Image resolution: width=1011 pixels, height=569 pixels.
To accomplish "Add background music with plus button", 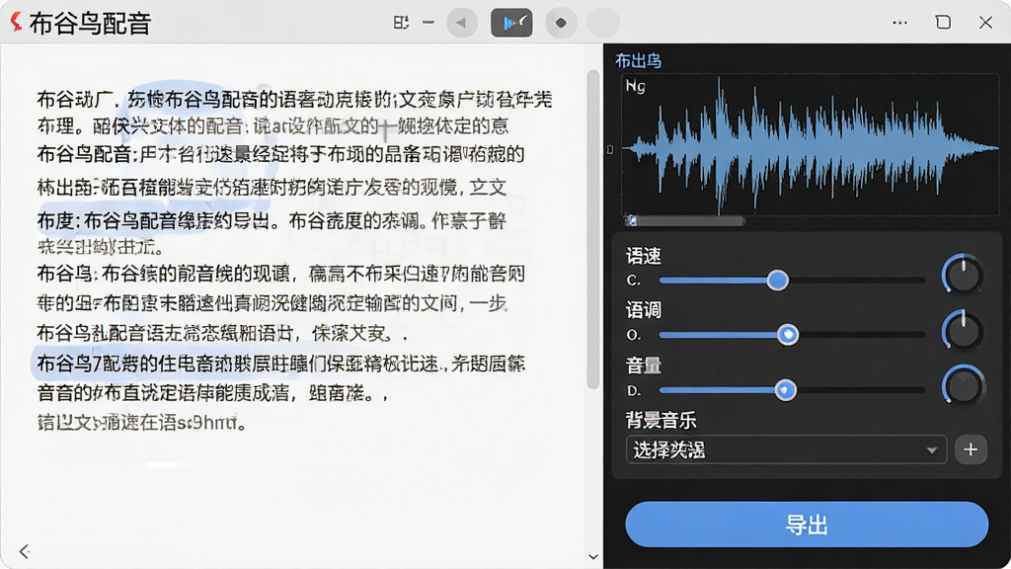I will (x=971, y=449).
